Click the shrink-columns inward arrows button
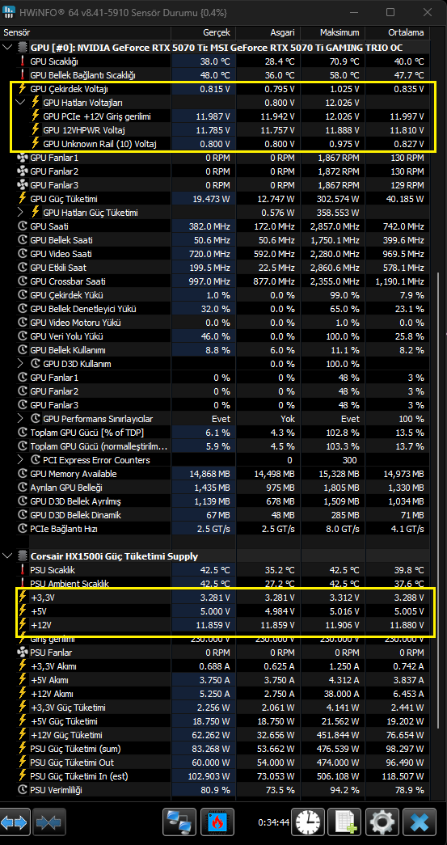The height and width of the screenshot is (845, 447). click(49, 822)
